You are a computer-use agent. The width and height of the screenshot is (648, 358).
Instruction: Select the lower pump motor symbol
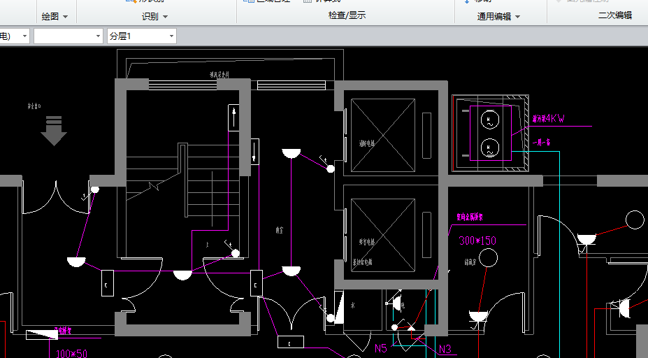490,148
